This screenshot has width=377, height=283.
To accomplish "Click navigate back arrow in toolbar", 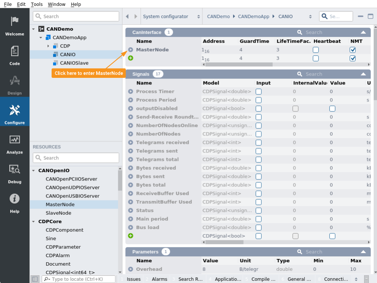I will 128,17.
